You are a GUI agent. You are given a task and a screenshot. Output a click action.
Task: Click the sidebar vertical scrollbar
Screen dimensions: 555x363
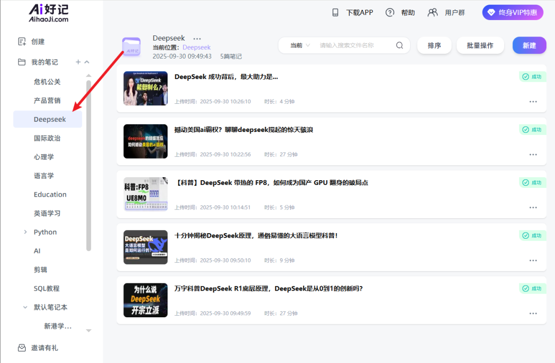(88, 164)
